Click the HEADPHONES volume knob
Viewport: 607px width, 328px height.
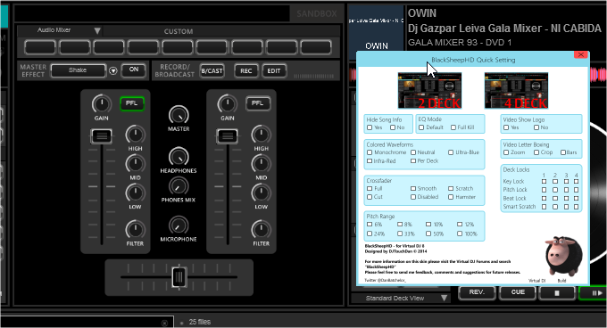pos(179,157)
